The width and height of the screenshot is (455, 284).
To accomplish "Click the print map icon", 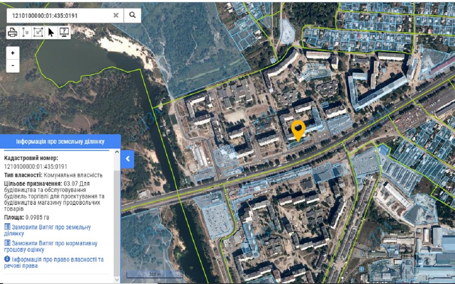I will (13, 33).
